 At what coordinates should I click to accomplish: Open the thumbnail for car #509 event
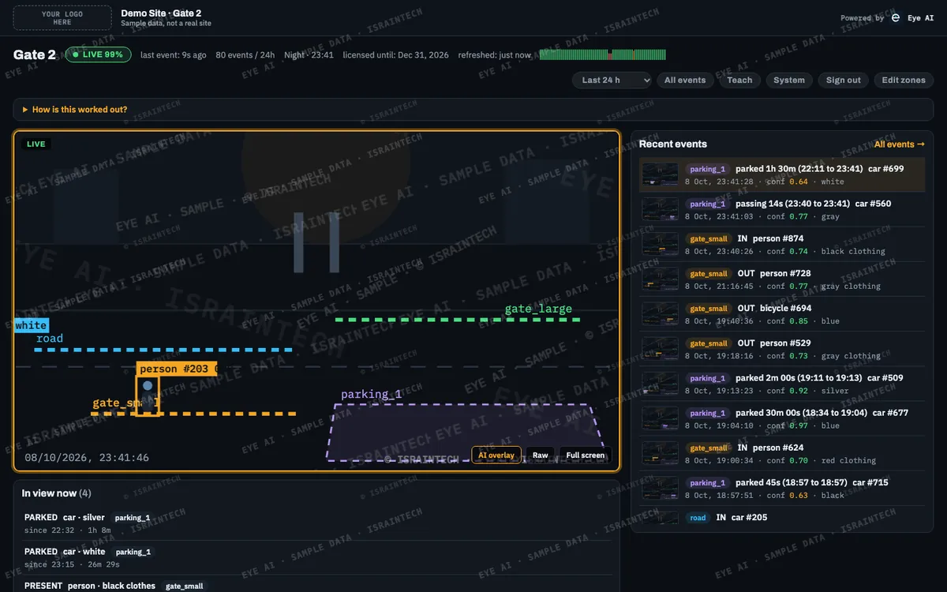coord(660,383)
